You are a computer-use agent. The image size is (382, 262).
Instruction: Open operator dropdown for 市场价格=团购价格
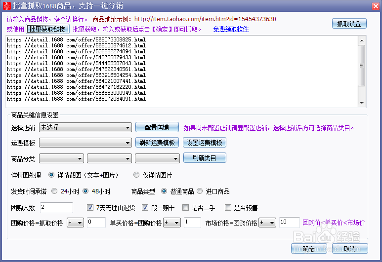point(267,223)
